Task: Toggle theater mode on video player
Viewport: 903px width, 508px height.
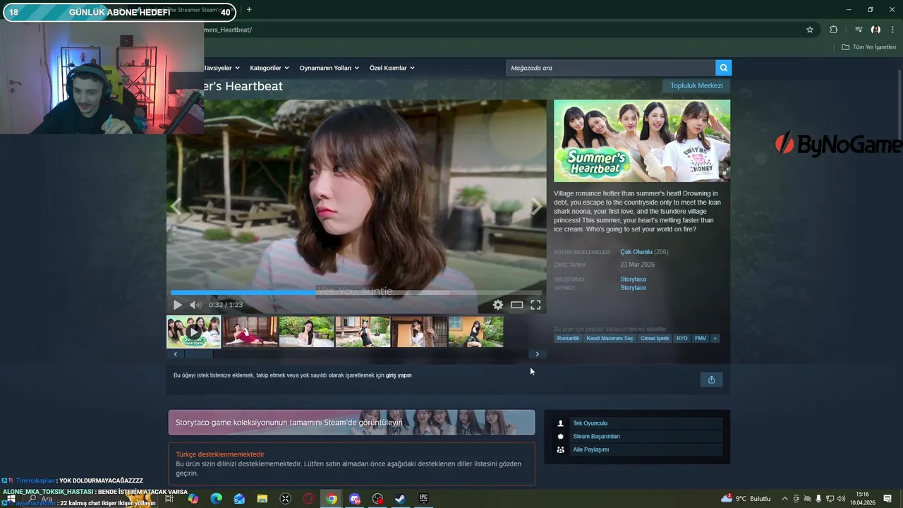Action: [516, 305]
